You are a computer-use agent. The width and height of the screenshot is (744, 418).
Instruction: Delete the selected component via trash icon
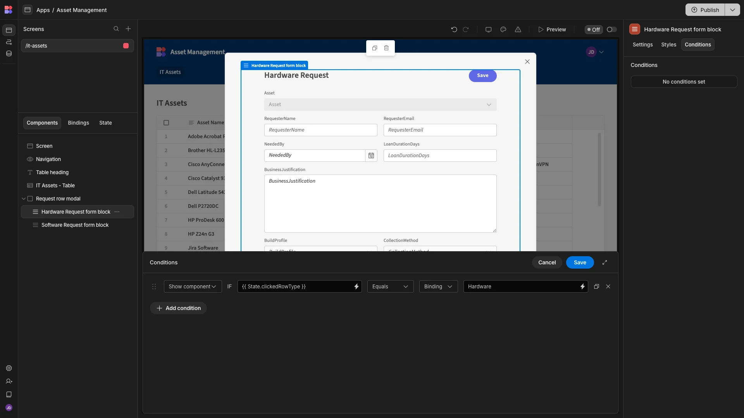[x=386, y=48]
